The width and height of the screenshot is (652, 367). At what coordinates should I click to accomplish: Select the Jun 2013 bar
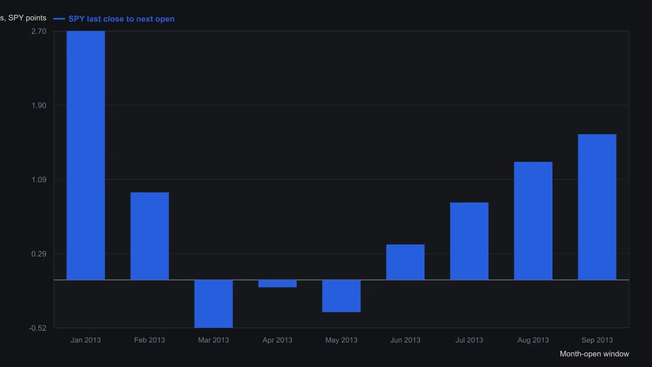(405, 262)
